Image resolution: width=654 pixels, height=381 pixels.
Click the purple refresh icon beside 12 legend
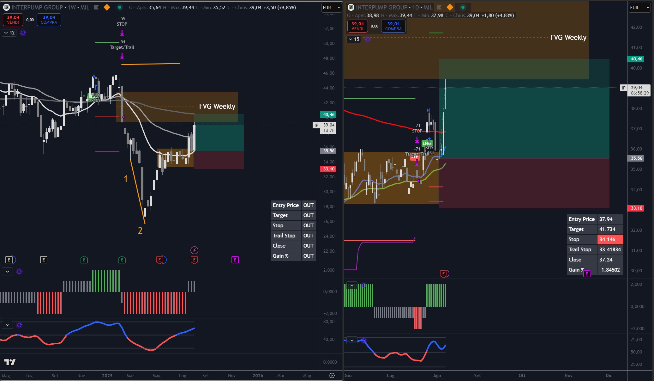point(23,33)
